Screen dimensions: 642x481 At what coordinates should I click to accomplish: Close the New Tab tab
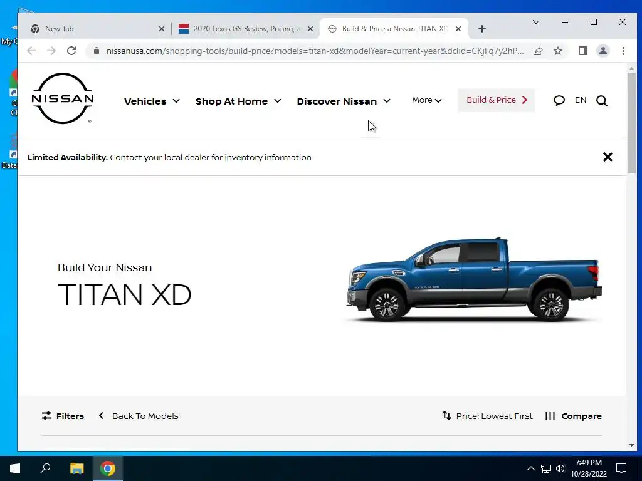[162, 29]
